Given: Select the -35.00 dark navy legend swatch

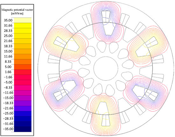Looking at the screenshot, I should tap(23, 129).
